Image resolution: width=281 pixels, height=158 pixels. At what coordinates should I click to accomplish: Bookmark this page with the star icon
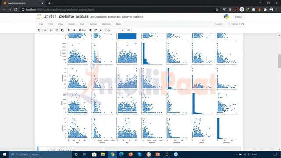coord(217,9)
